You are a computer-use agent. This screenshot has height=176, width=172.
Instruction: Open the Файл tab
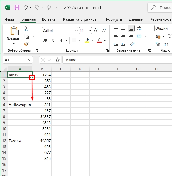(10, 19)
